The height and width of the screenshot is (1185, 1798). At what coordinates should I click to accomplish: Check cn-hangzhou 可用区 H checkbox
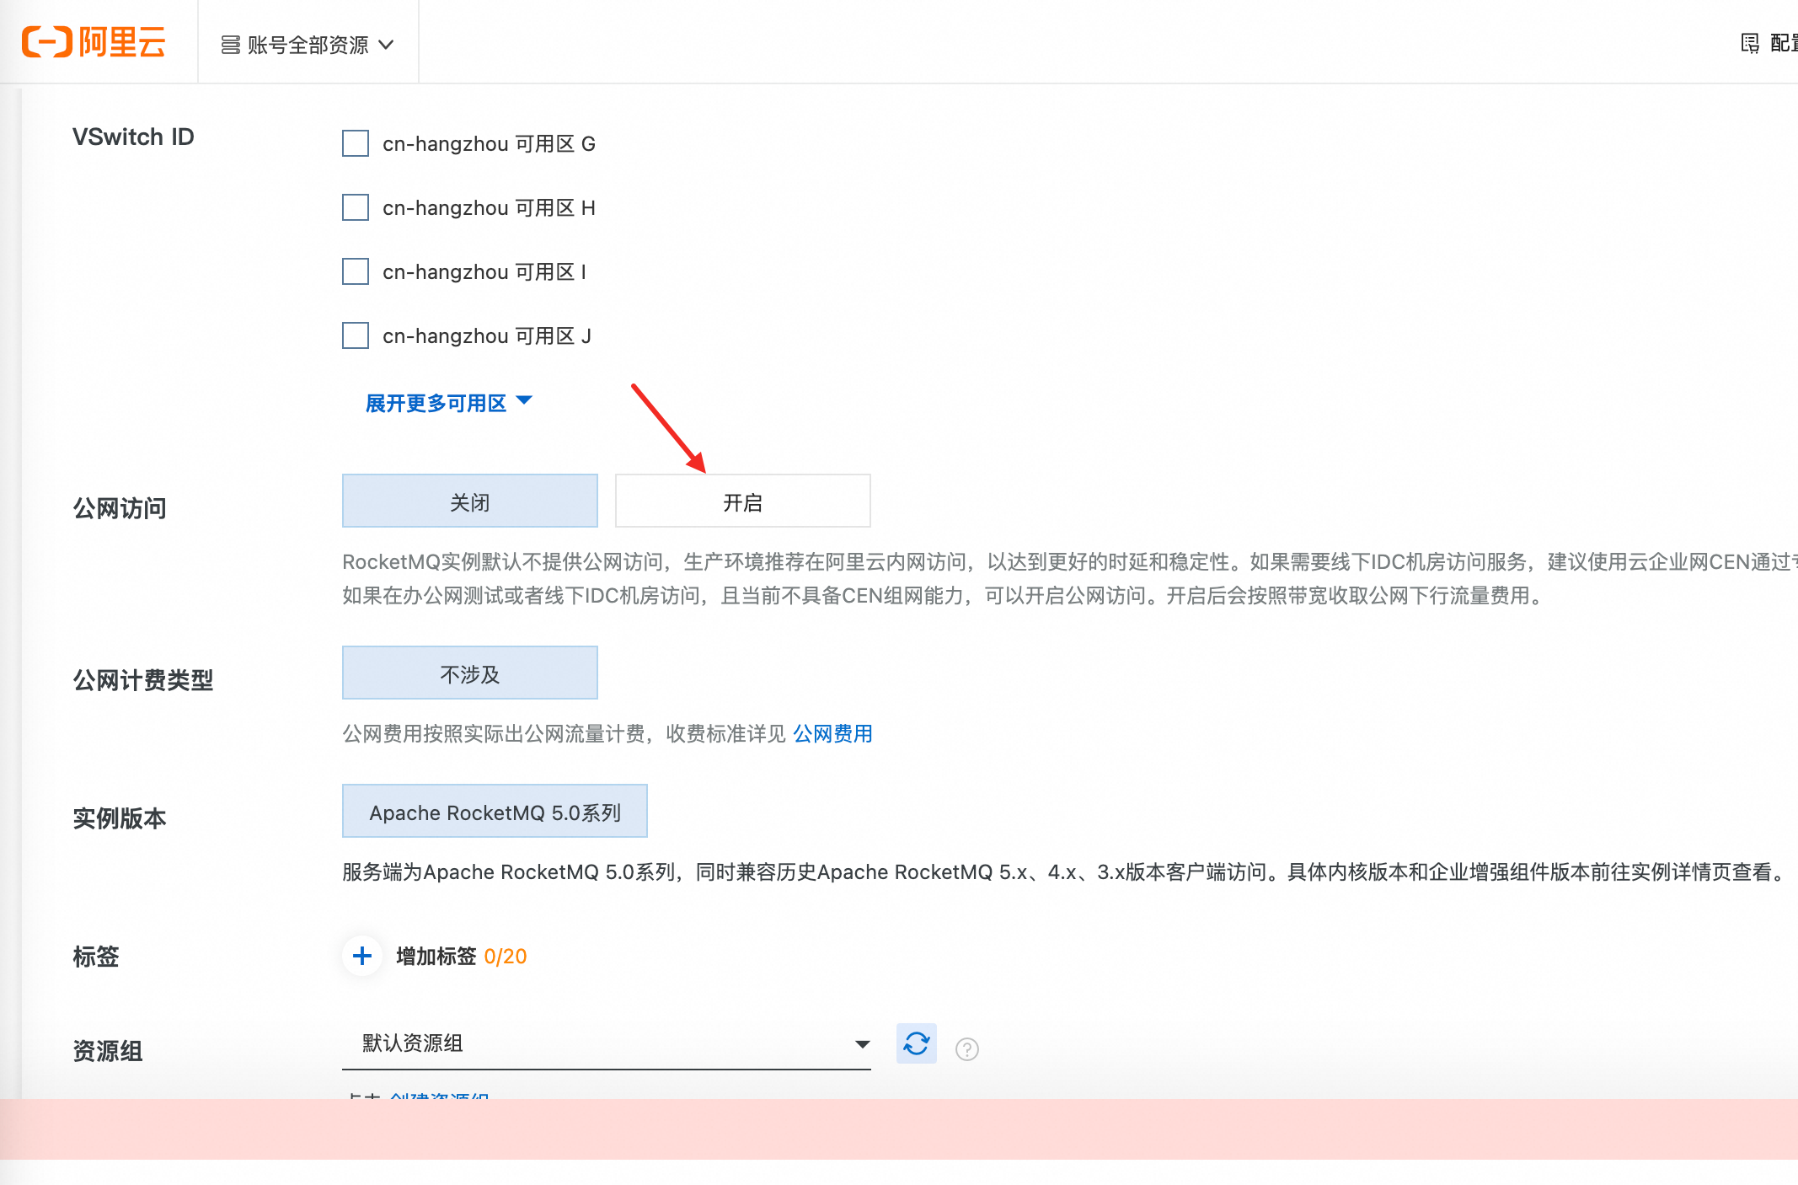(356, 207)
